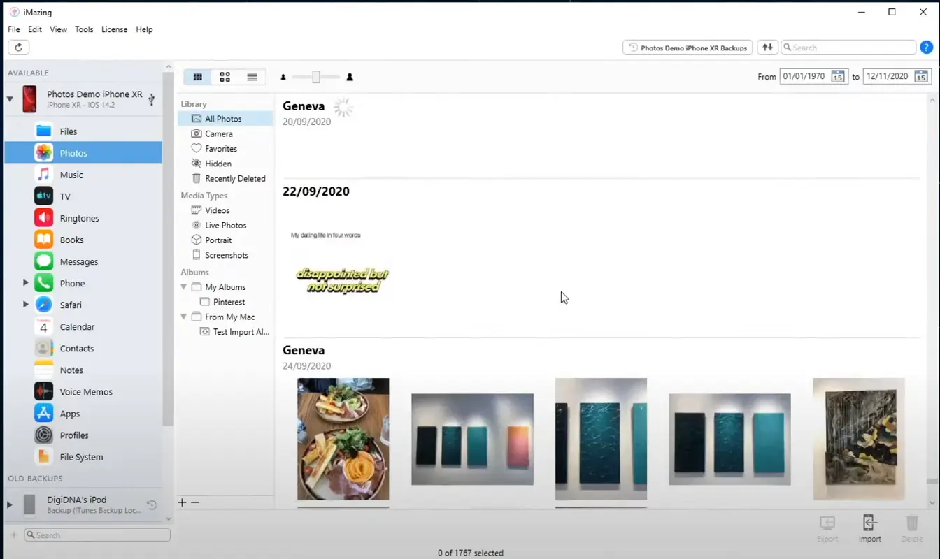Open the Tools menu
Viewport: 940px width, 559px height.
84,29
